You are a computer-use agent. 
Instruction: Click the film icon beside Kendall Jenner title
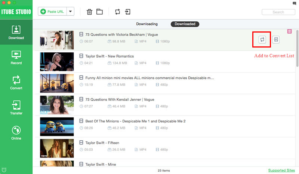click(x=81, y=99)
